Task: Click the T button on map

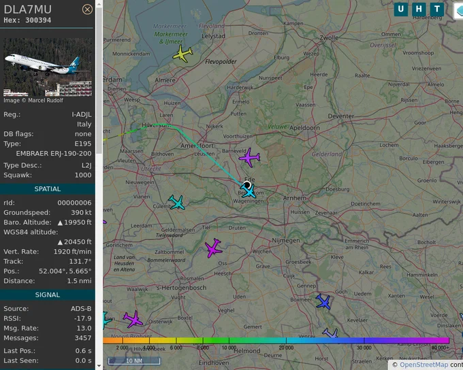Action: [x=436, y=9]
